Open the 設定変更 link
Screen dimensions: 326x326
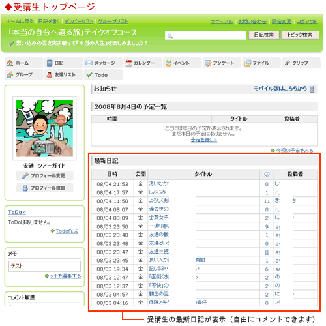tap(282, 22)
